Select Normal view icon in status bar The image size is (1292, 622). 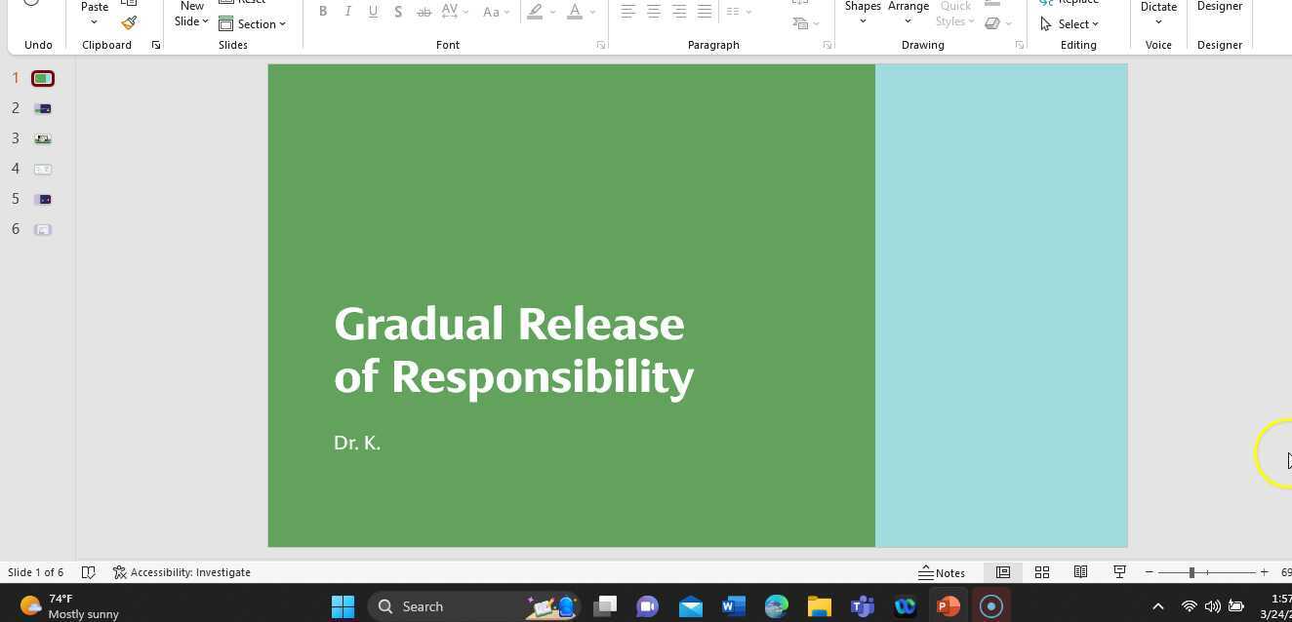point(1002,572)
